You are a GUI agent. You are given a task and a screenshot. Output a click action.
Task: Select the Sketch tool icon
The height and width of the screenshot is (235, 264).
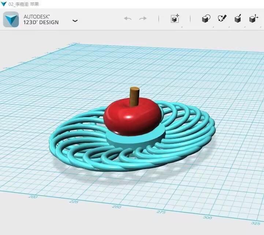[x=222, y=18]
